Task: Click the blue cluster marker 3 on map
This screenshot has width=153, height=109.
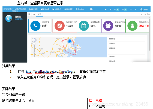Action: pyautogui.click(x=70, y=41)
